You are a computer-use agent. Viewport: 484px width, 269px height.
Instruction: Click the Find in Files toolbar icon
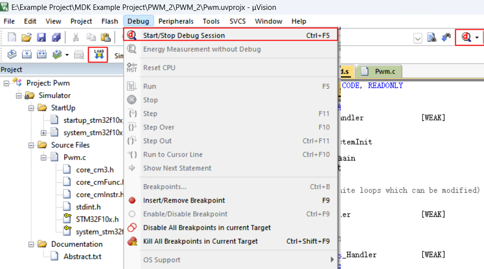(x=431, y=37)
